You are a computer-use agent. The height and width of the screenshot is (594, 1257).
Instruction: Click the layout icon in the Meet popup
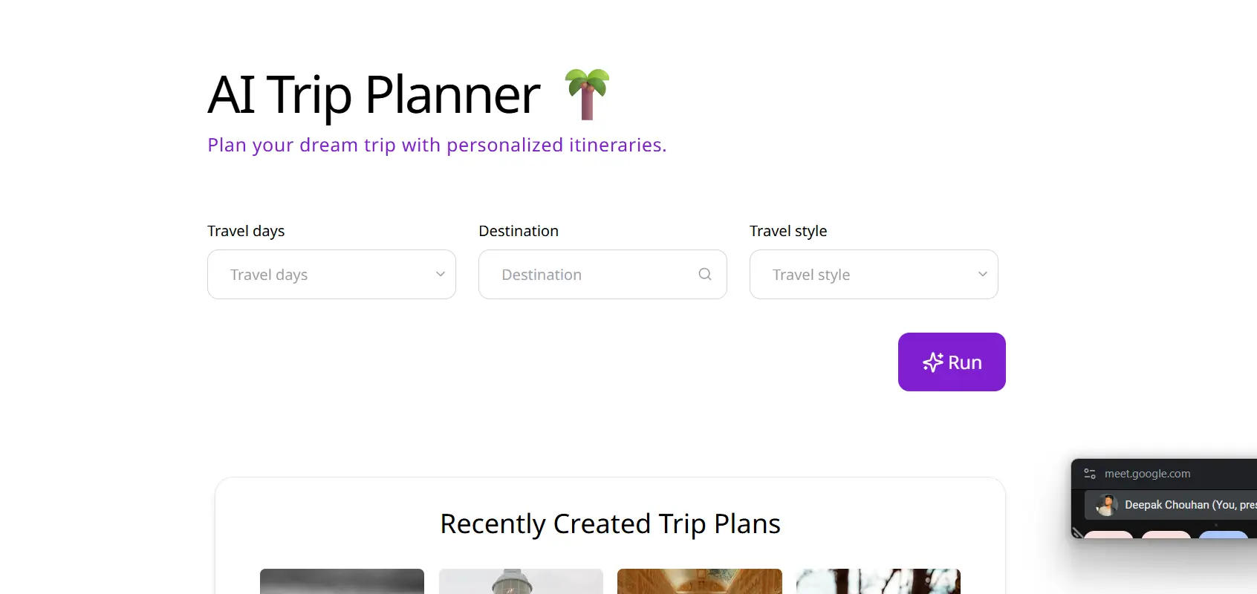point(1089,473)
